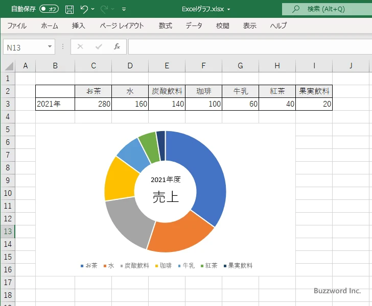This screenshot has height=306, width=372.
Task: Open the Undo history dropdown arrow
Action: [x=93, y=9]
